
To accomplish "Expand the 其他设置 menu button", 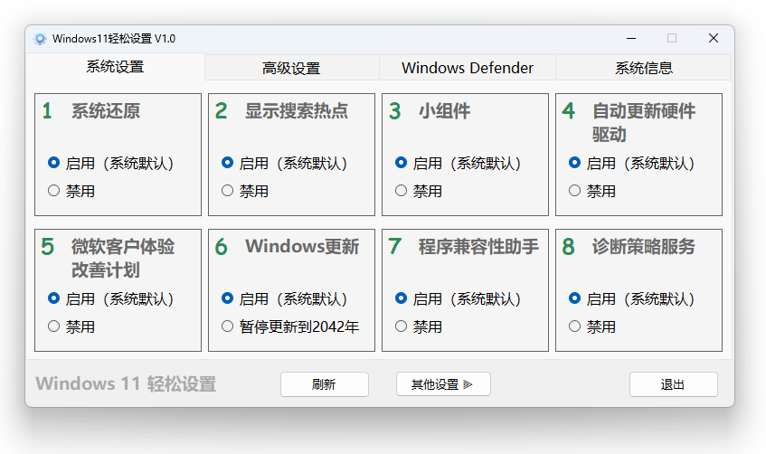I will (x=443, y=384).
